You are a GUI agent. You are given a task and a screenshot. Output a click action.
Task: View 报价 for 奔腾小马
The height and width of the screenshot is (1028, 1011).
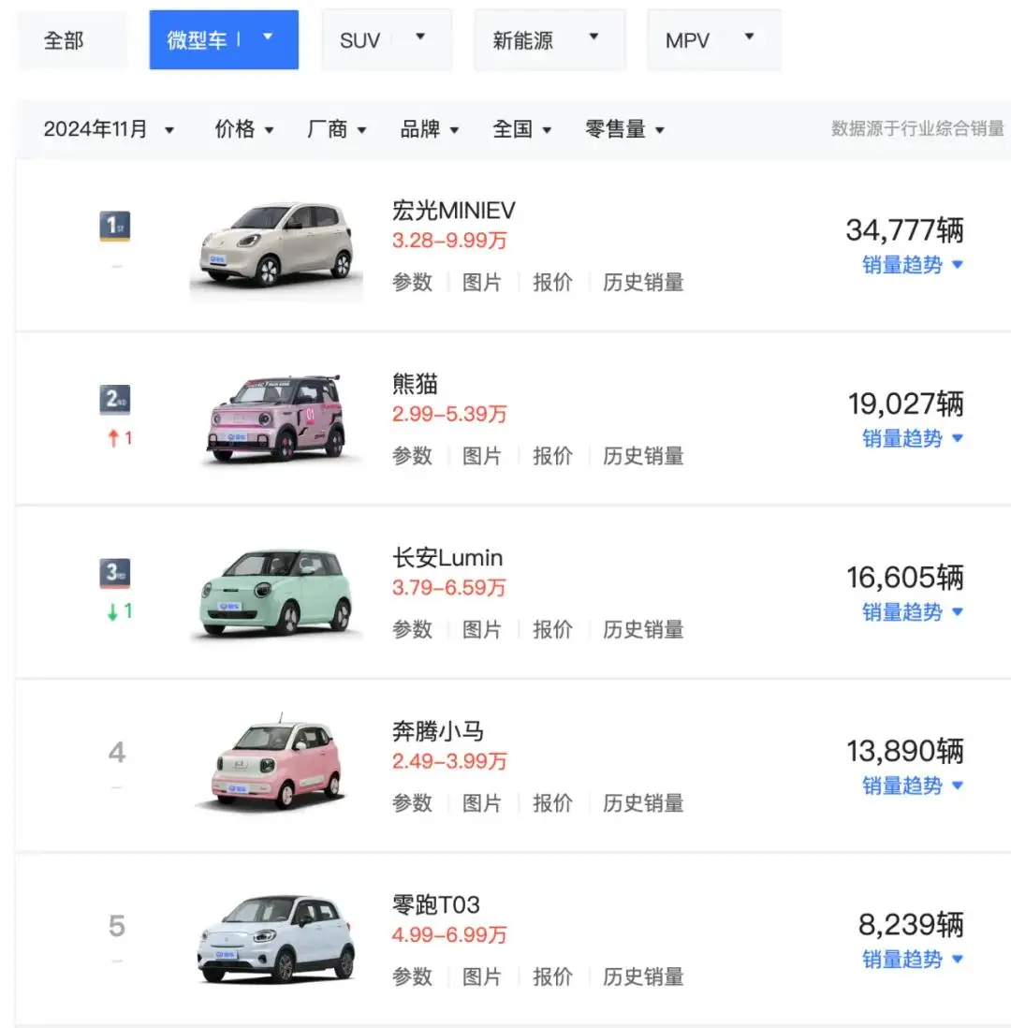coord(552,803)
